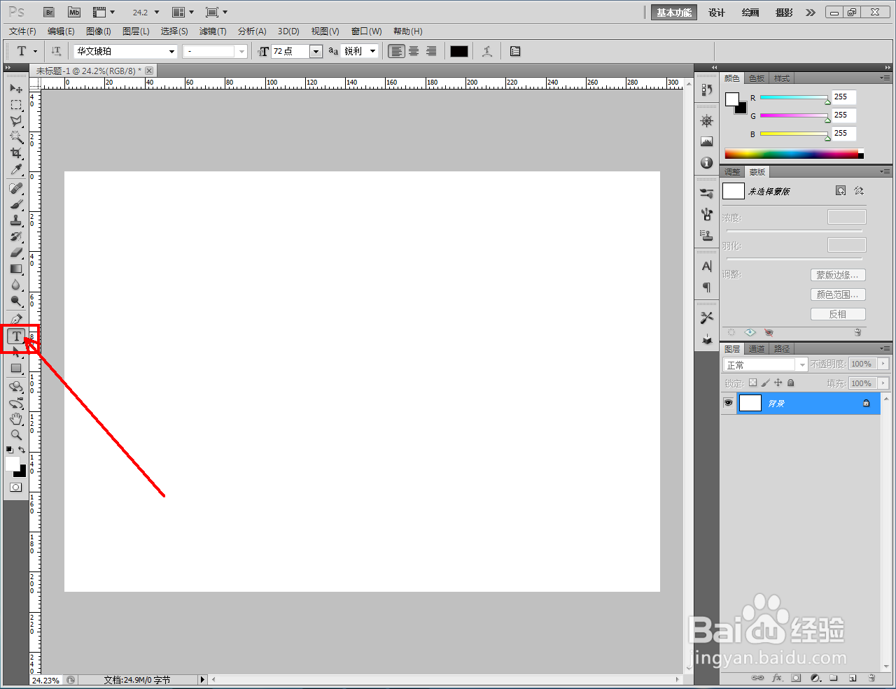The width and height of the screenshot is (896, 689).
Task: Select the Polygonal Lasso tool
Action: click(x=16, y=121)
